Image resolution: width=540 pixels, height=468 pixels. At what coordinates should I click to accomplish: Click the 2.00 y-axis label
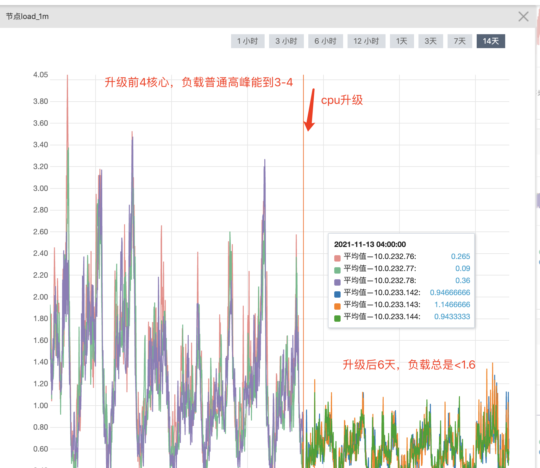[41, 297]
